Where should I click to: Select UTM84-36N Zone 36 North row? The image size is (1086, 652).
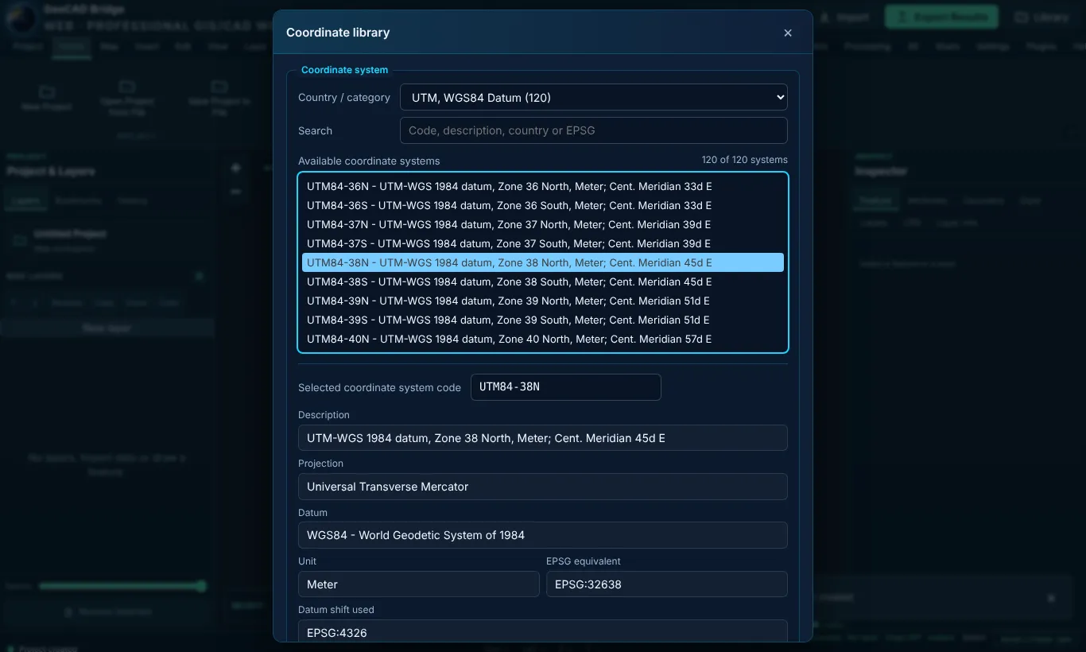click(543, 186)
